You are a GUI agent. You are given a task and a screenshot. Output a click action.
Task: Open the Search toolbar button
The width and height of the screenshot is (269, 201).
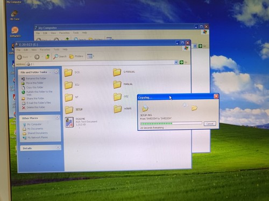tap(60, 56)
